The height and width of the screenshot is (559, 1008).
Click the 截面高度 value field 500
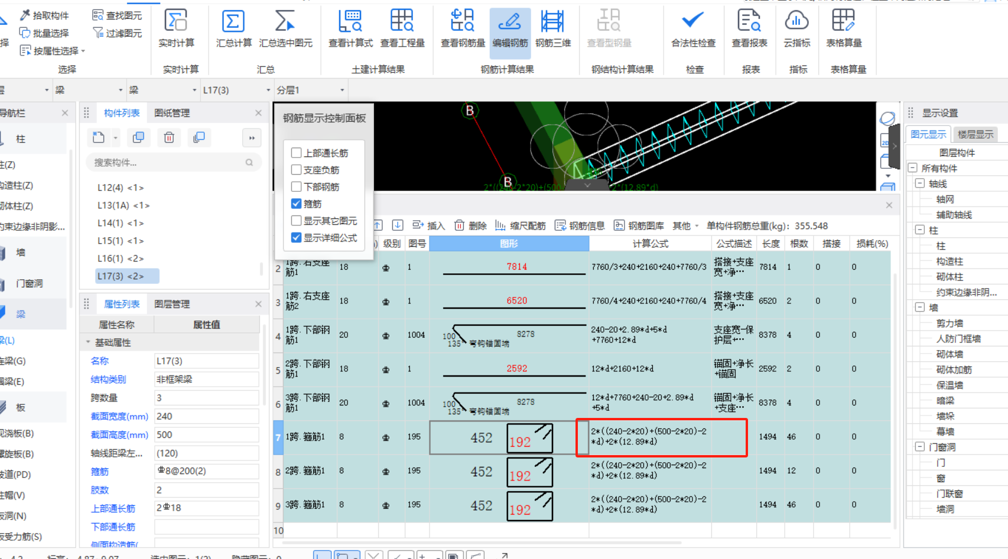[x=206, y=434]
